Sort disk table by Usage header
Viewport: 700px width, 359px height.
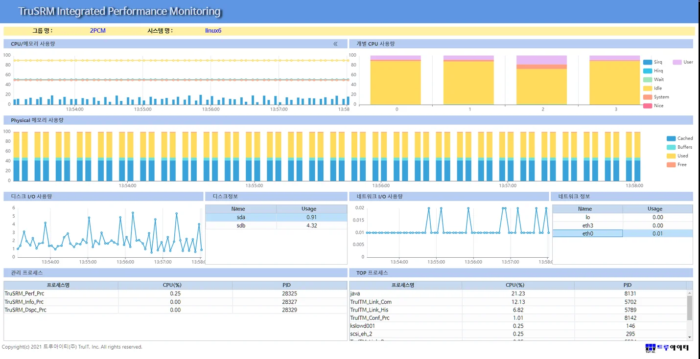coord(312,209)
